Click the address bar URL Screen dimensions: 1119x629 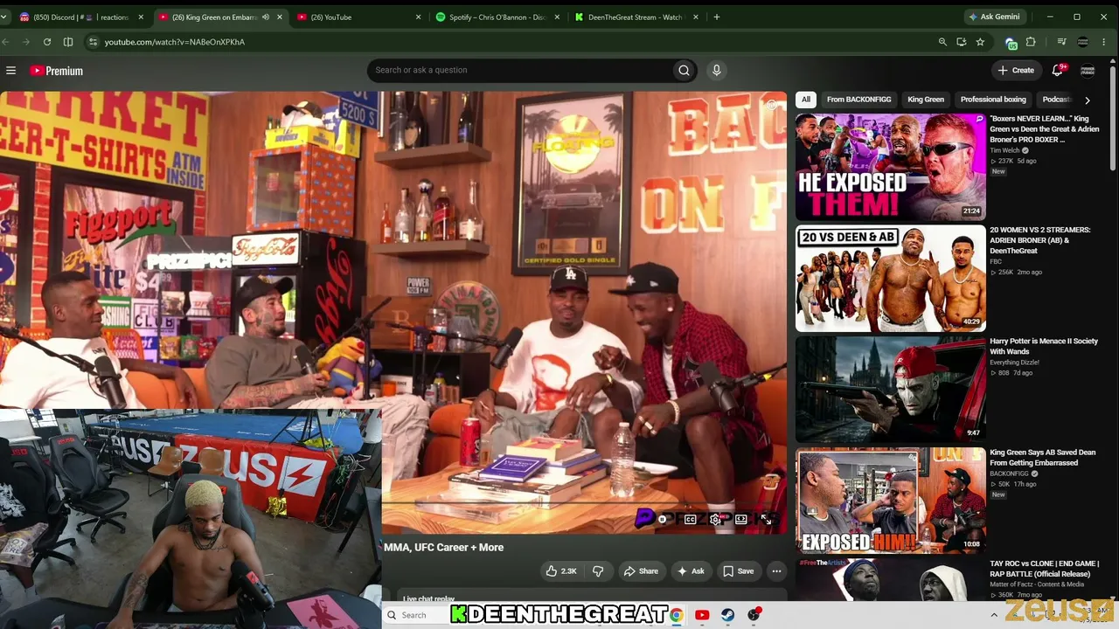tap(175, 42)
